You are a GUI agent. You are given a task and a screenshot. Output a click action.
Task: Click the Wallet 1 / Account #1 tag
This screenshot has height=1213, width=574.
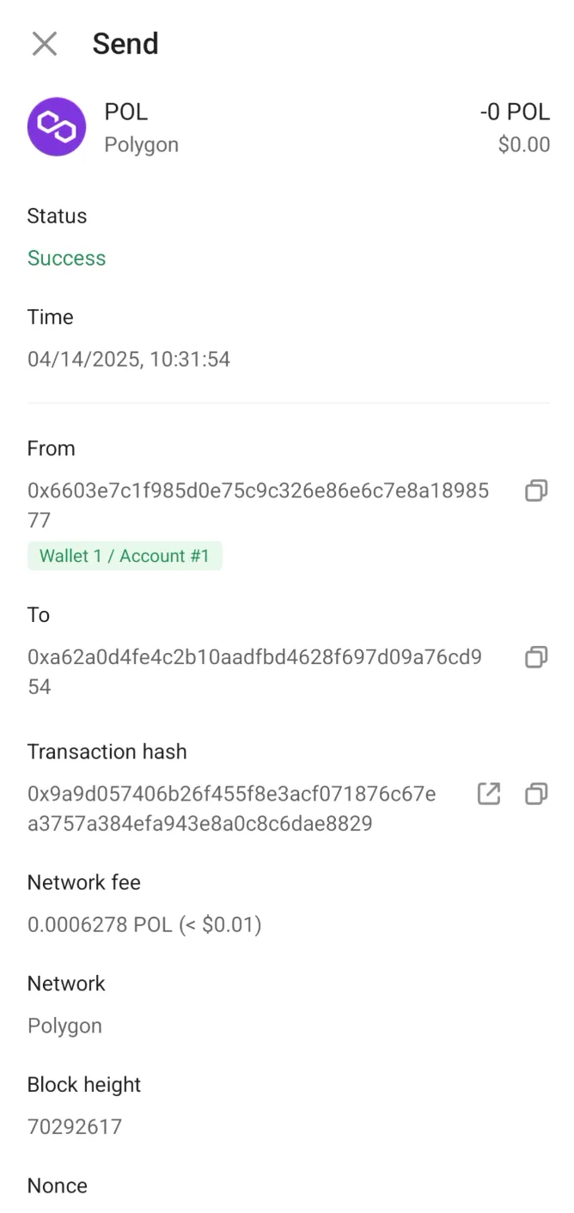pyautogui.click(x=125, y=556)
